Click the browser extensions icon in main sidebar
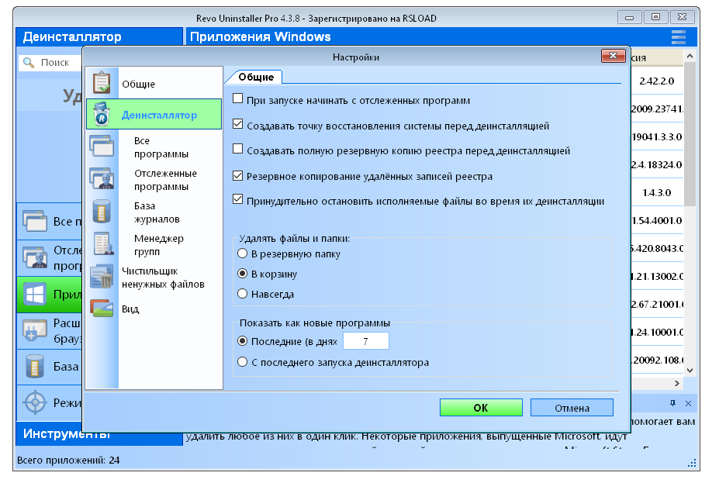Screen dimensions: 719x483 35,330
